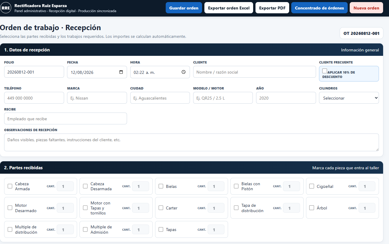
Task: Save the order with Guardar orden
Action: pos(184,8)
